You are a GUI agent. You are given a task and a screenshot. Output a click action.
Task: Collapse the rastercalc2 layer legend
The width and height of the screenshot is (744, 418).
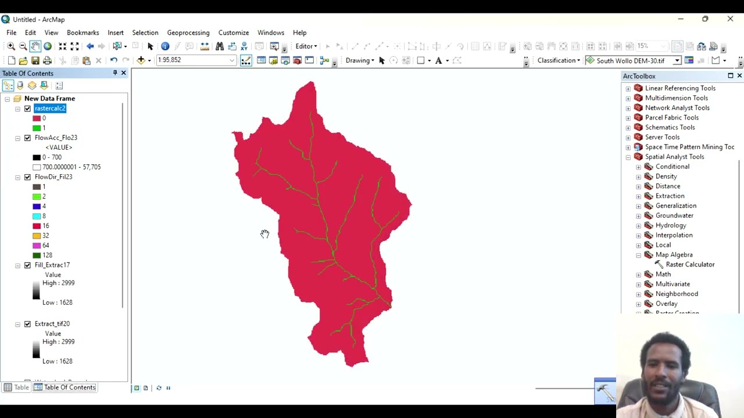[x=17, y=109]
